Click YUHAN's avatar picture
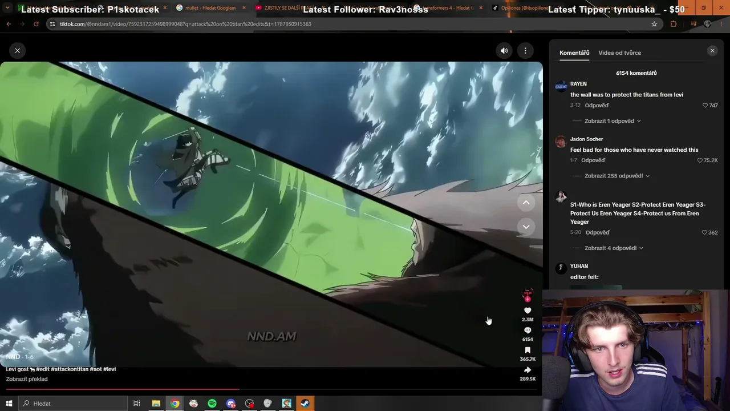This screenshot has height=411, width=730. click(x=561, y=268)
